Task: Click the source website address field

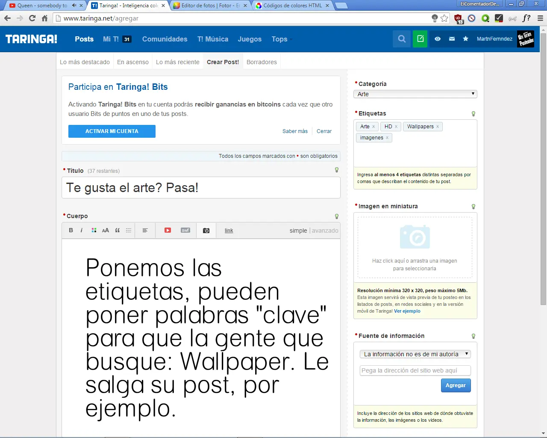Action: [x=415, y=370]
